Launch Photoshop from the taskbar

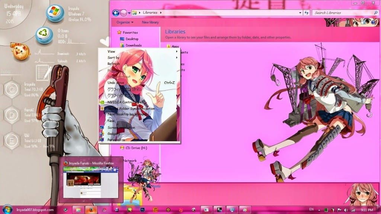tap(143, 210)
